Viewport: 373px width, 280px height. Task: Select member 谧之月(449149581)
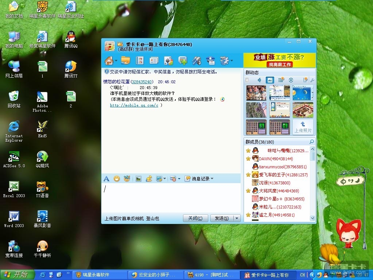pyautogui.click(x=277, y=215)
